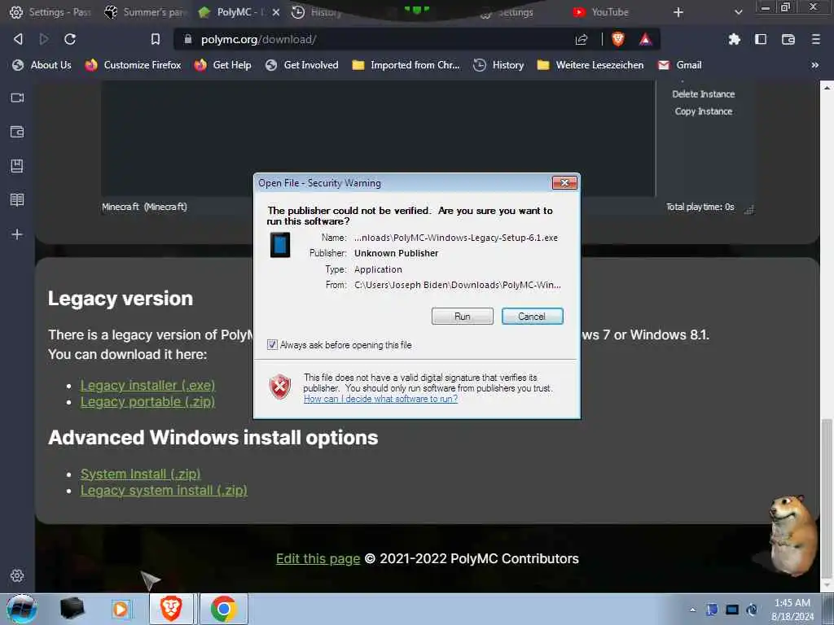Open the black box app in the taskbar
Viewport: 834px width, 625px height.
pos(72,609)
